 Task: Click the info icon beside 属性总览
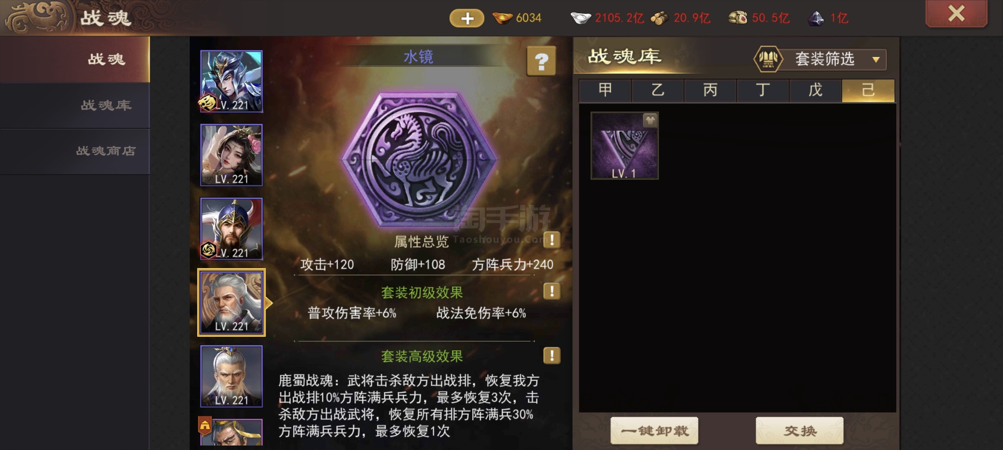tap(552, 240)
